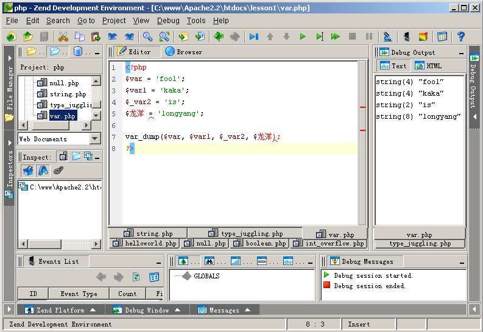This screenshot has height=332, width=483.
Task: Click Debug session ended message
Action: click(369, 286)
